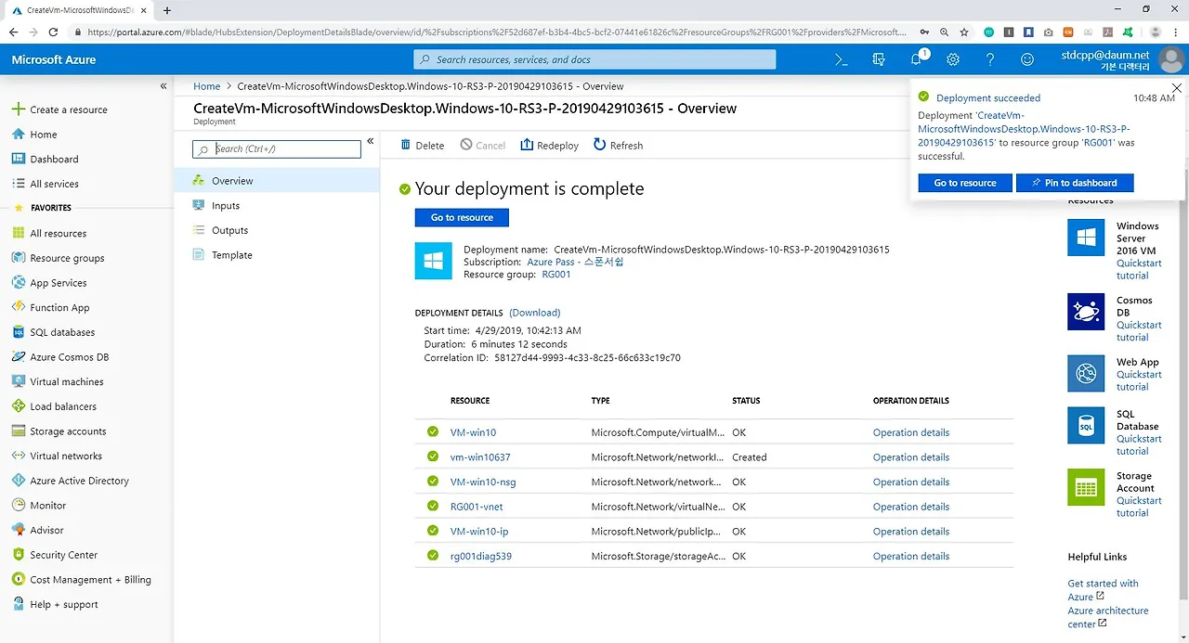Image resolution: width=1189 pixels, height=643 pixels.
Task: Collapse the deployment menu pane chevron
Action: tap(370, 141)
